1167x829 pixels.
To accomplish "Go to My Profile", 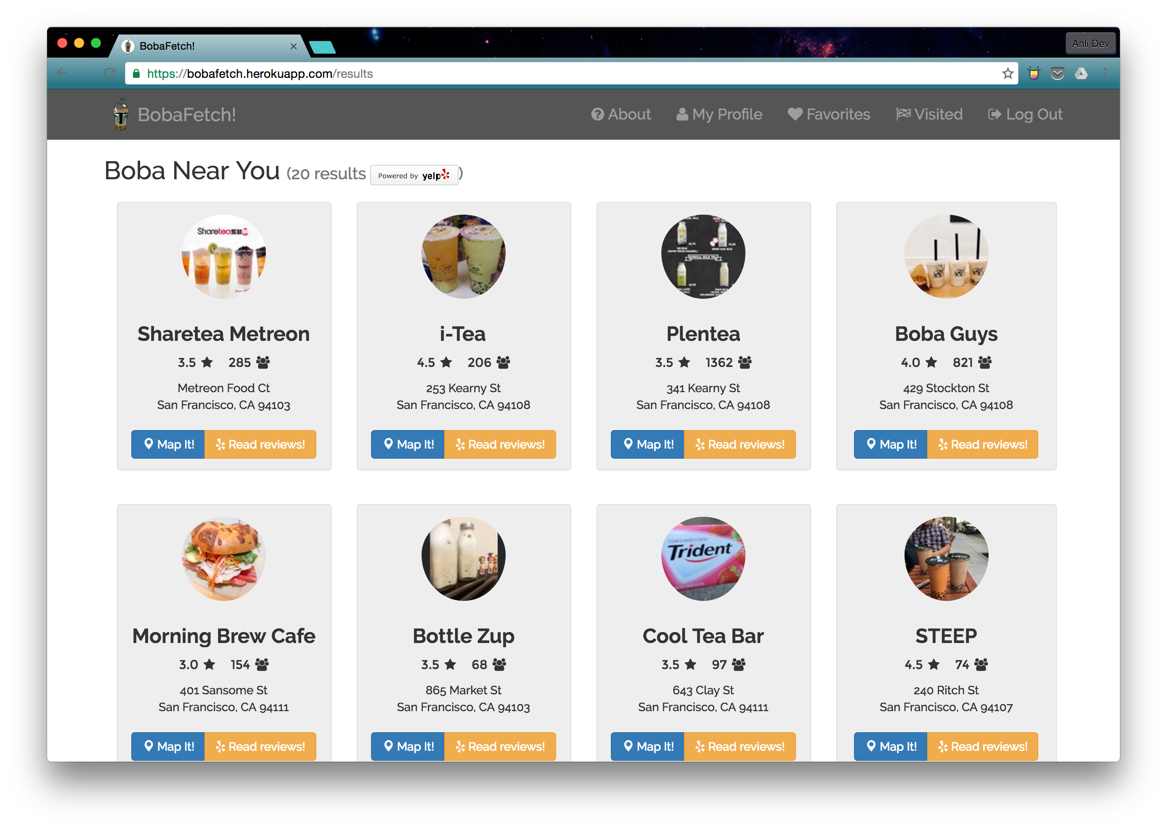I will [x=719, y=114].
